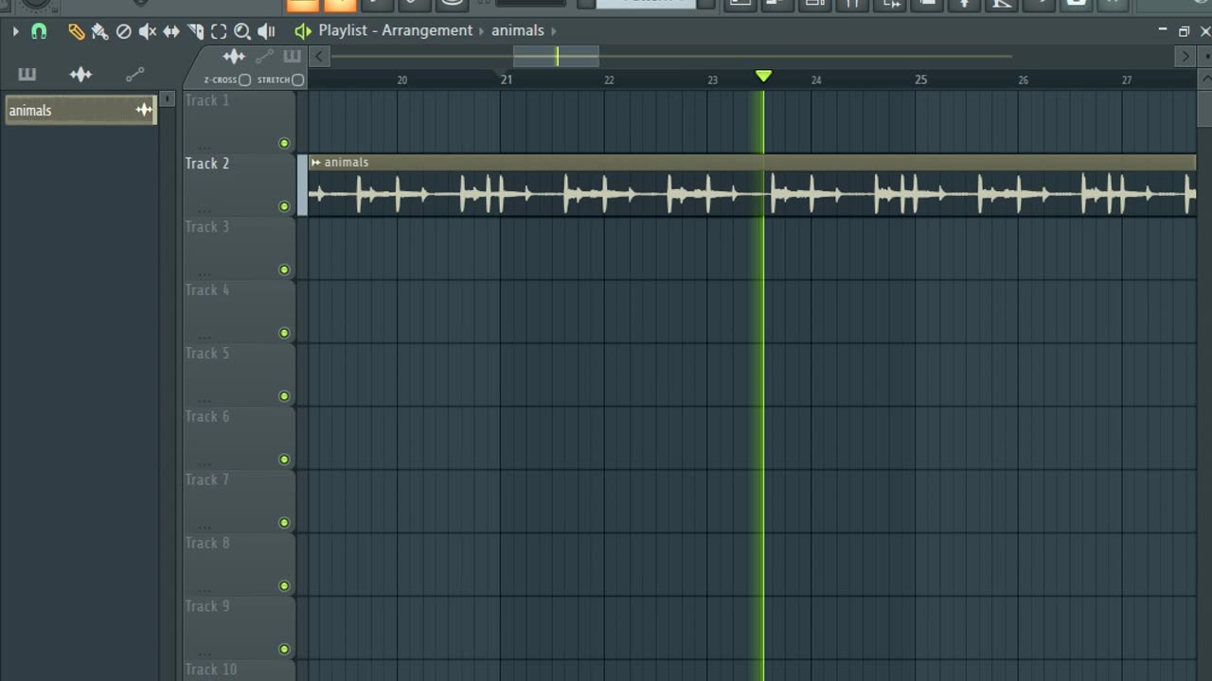
Task: Select the Slip tool
Action: 171,31
